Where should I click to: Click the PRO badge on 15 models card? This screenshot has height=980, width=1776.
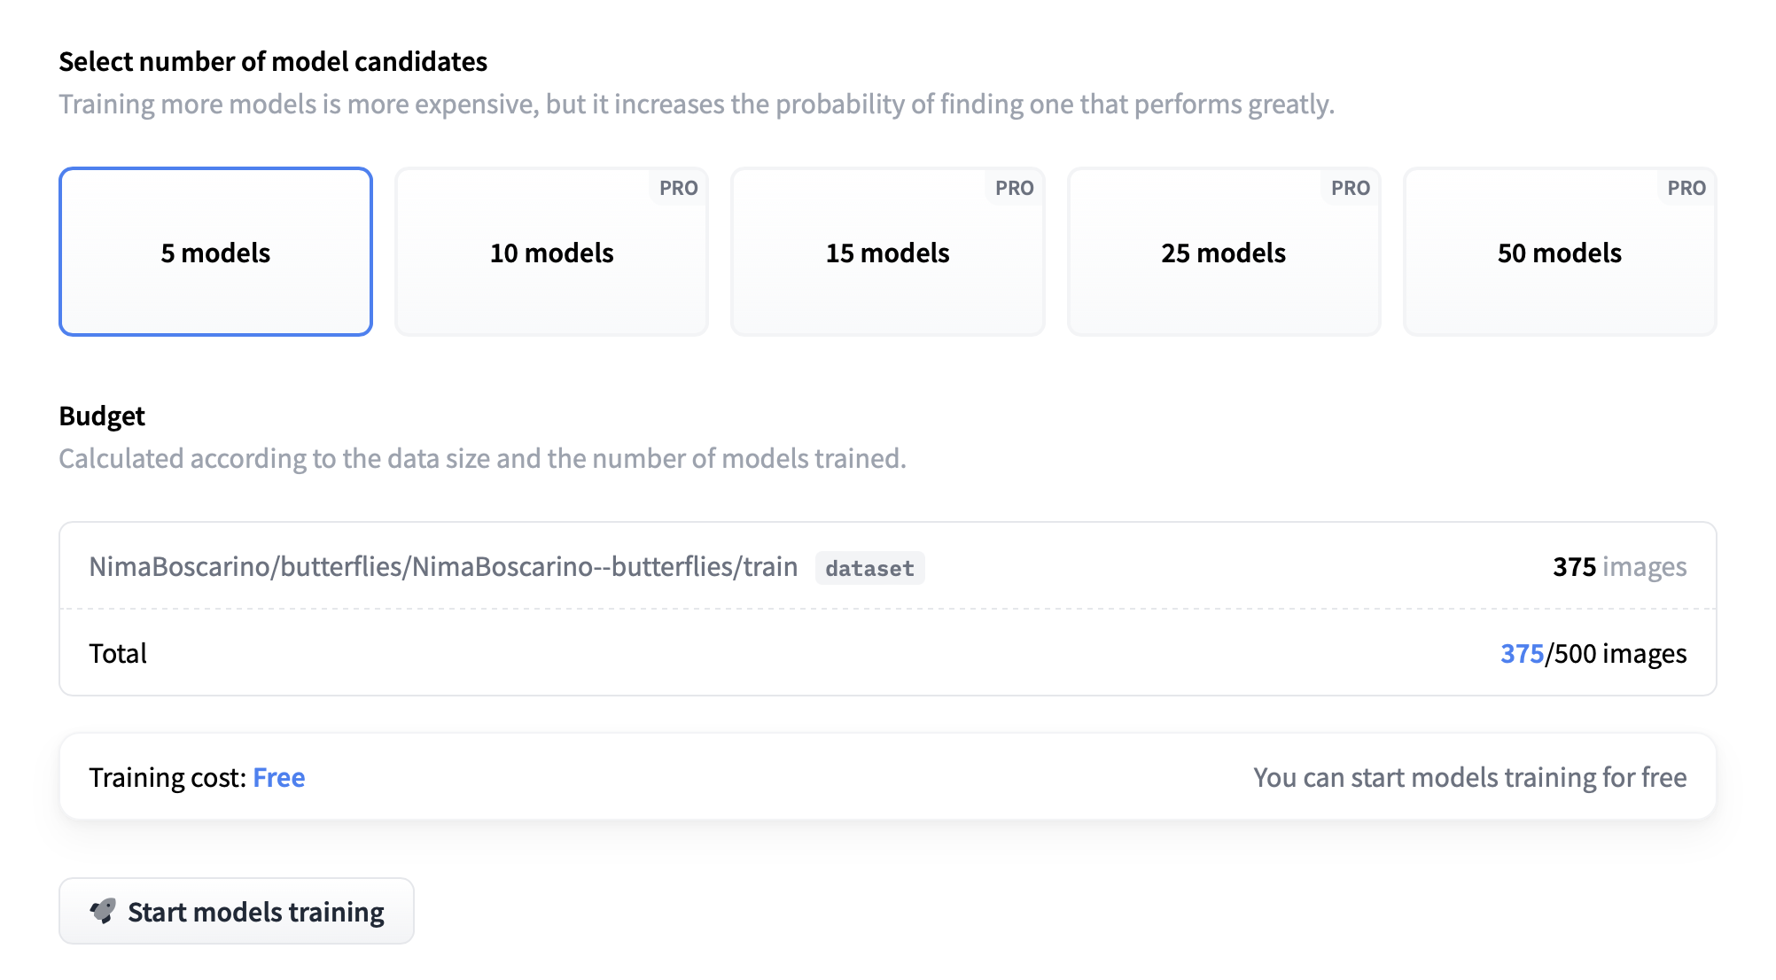click(x=1015, y=188)
